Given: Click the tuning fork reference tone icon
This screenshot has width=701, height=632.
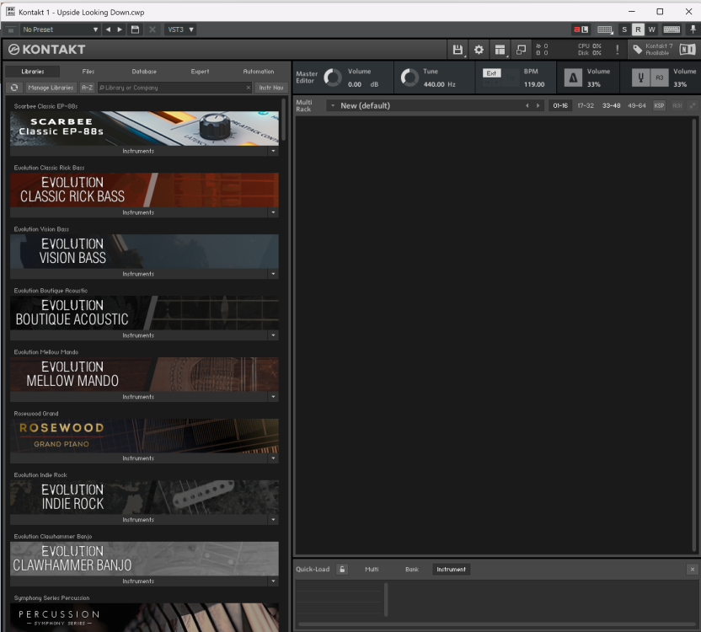Looking at the screenshot, I should point(642,78).
